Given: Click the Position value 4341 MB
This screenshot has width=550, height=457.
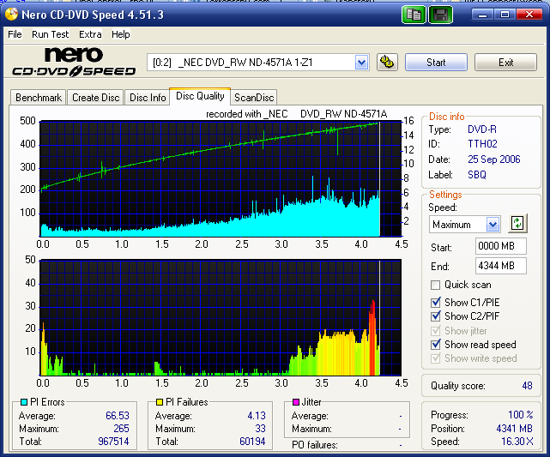Looking at the screenshot, I should click(x=514, y=428).
